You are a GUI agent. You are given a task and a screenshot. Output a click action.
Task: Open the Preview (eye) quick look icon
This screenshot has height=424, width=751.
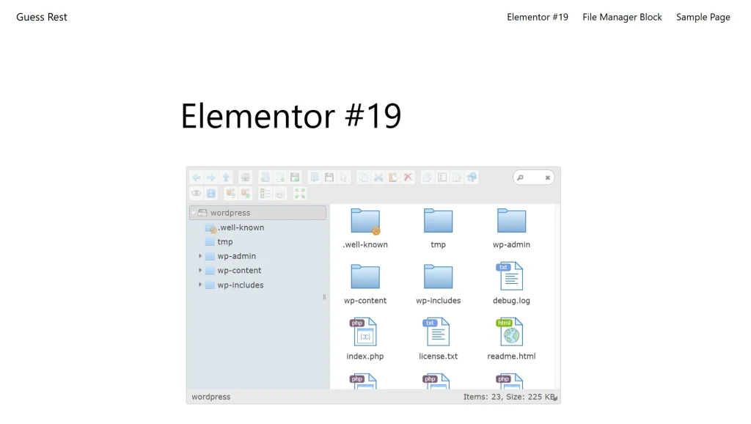[x=196, y=193]
